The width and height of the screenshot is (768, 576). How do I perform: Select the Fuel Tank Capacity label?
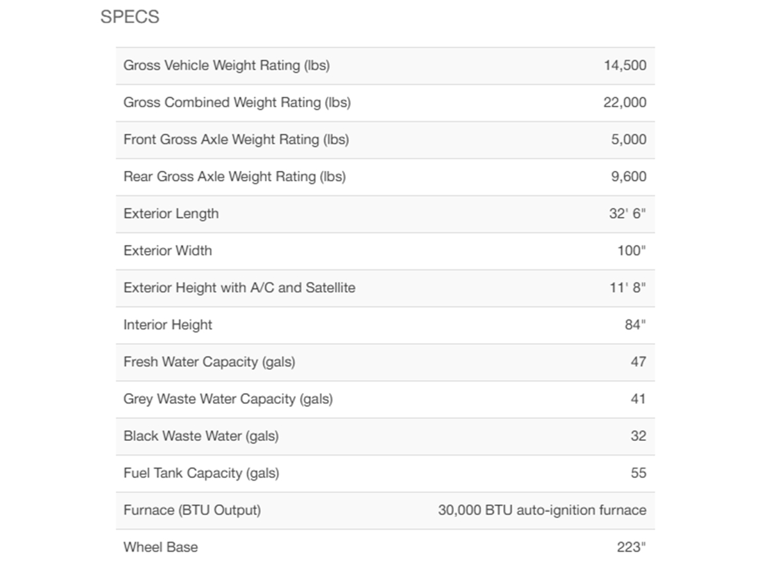click(x=202, y=474)
